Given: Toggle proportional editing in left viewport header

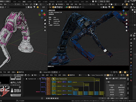Looking at the screenshot, I should tap(41, 4).
